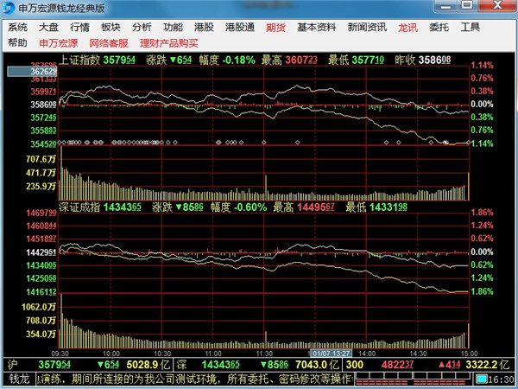Screen dimensions: 518x389
Task: Open the 帮助 menu
Action: click(17, 43)
